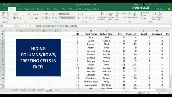Open the Clear dropdown
The width and height of the screenshot is (172, 97).
tap(144, 18)
